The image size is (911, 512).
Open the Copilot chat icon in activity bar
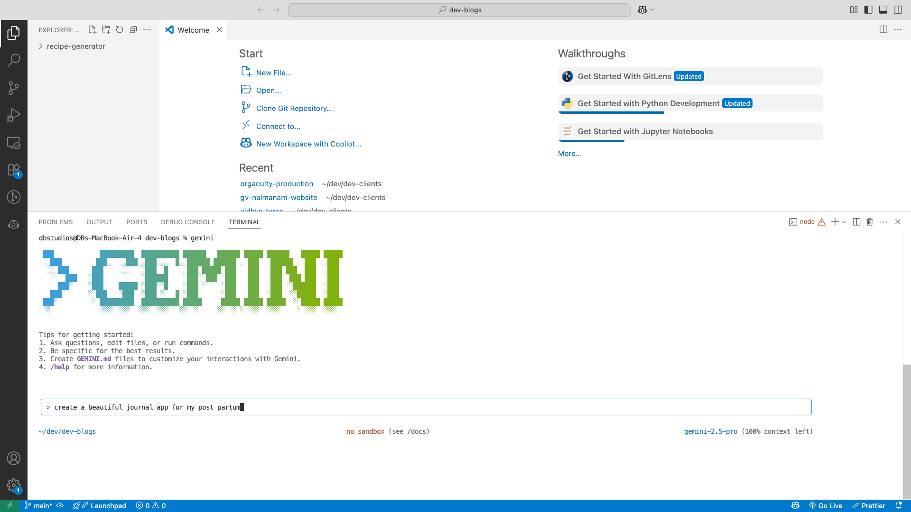(x=14, y=224)
